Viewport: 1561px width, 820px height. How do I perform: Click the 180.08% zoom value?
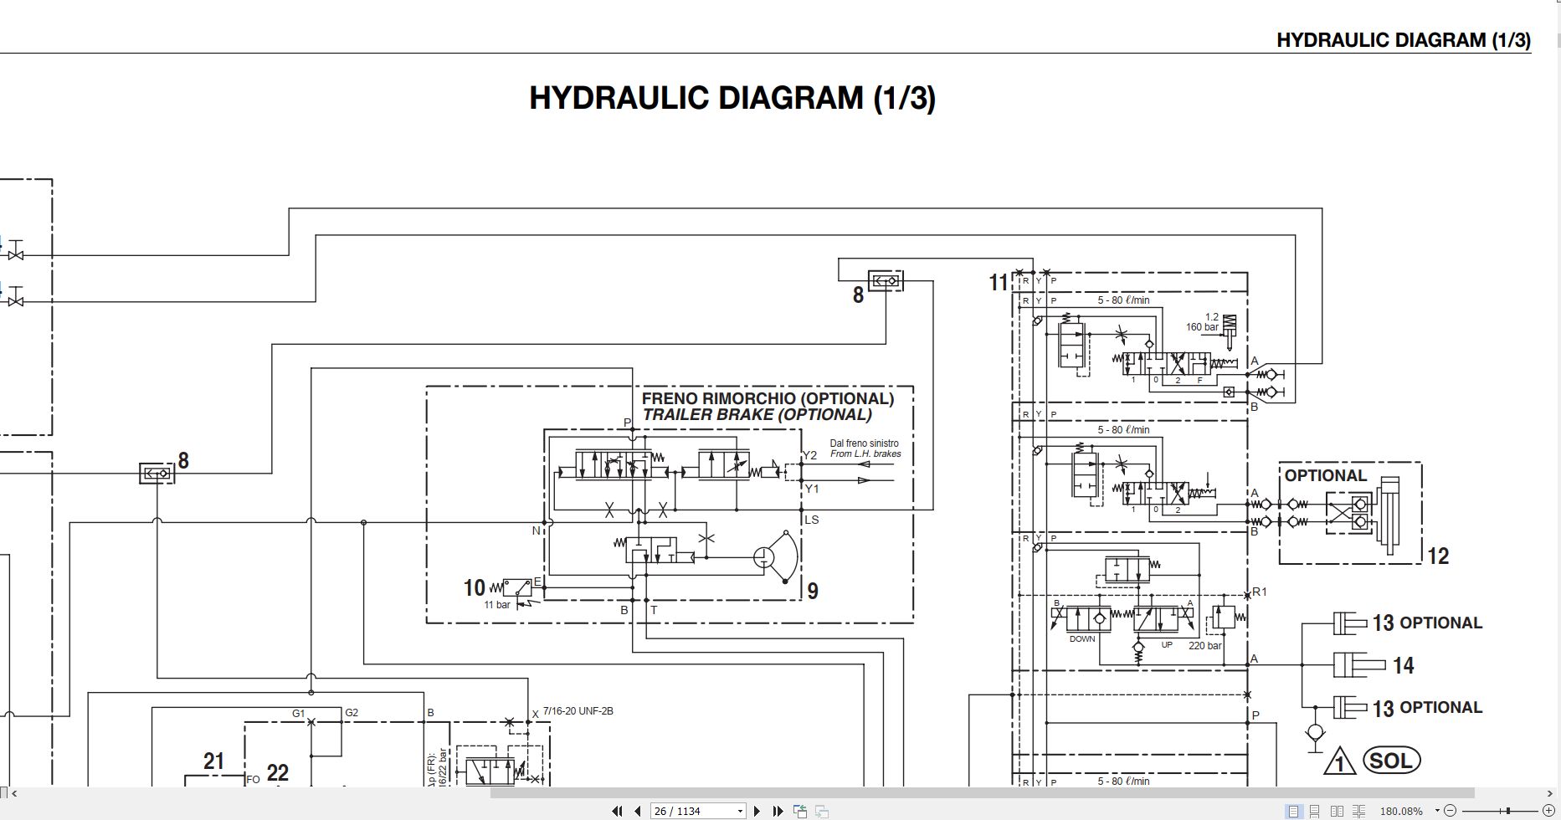1401,811
